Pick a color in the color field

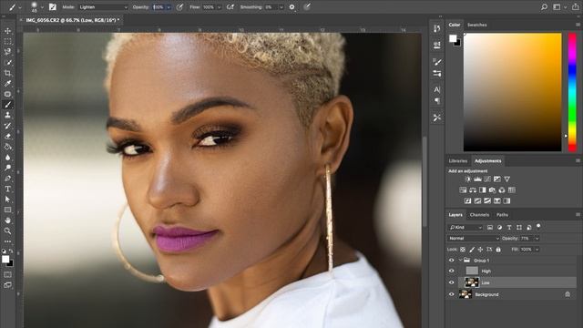point(512,92)
